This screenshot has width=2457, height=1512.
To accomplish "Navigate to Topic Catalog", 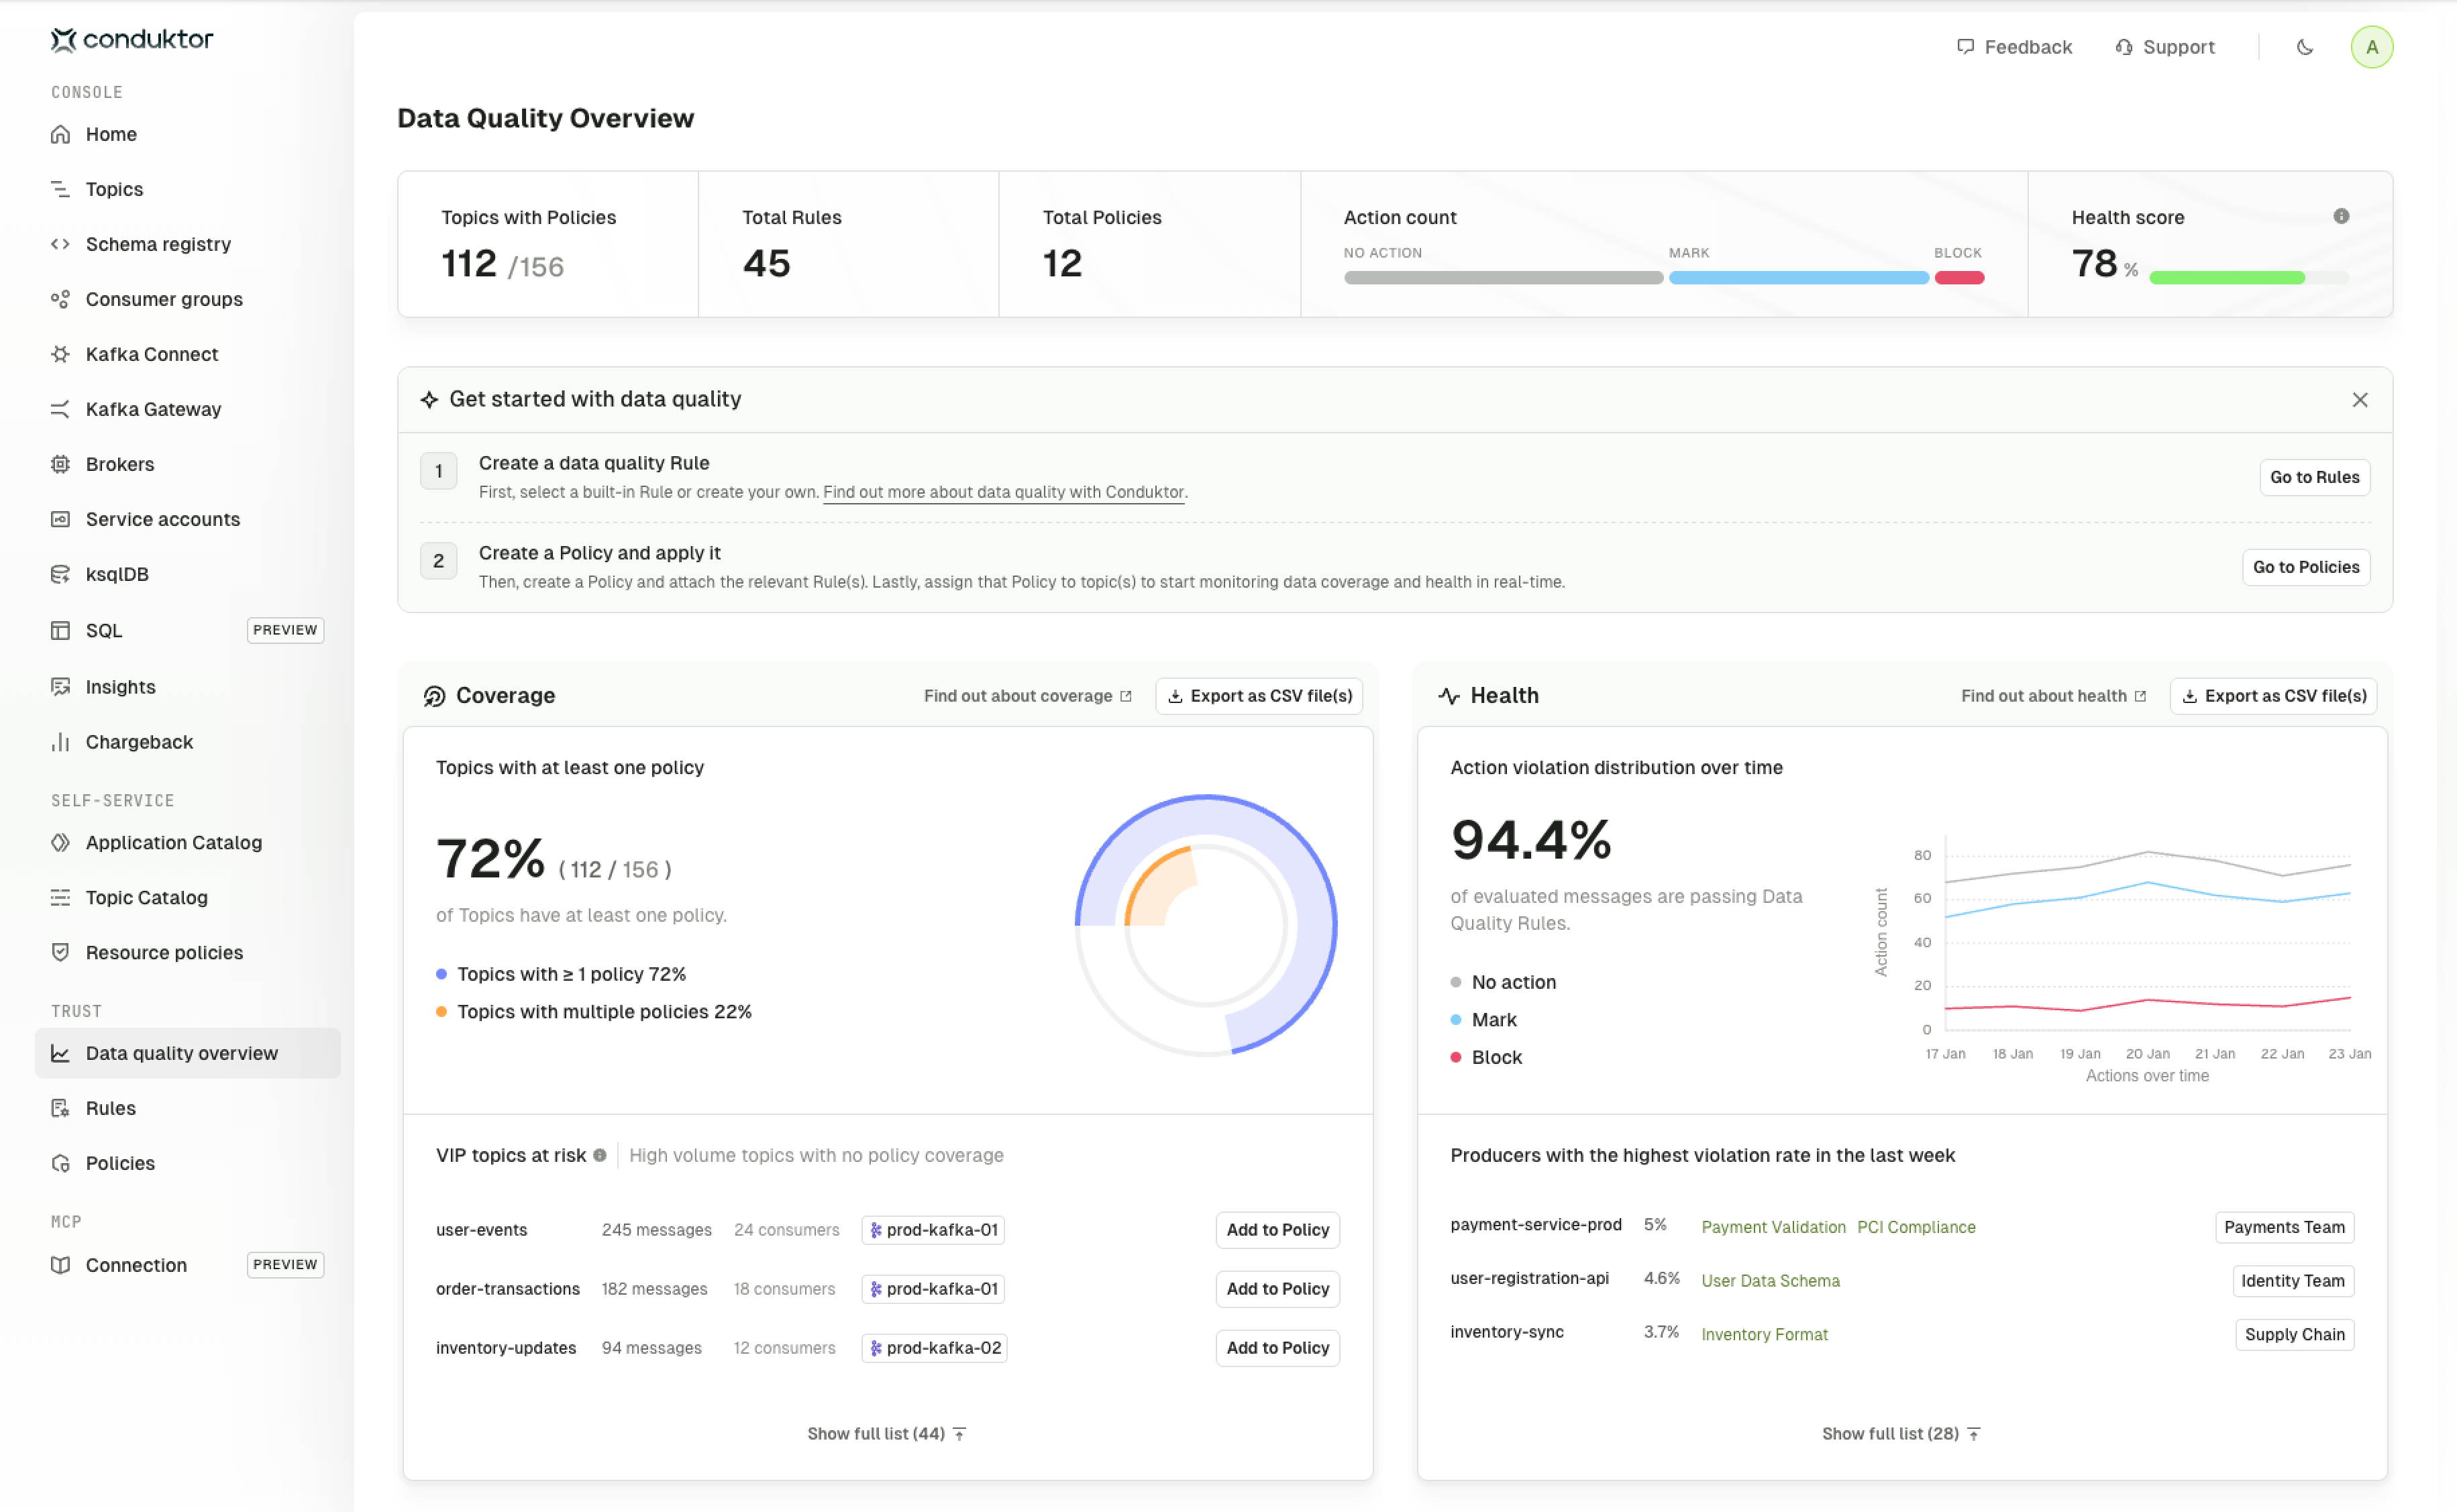I will coord(146,897).
